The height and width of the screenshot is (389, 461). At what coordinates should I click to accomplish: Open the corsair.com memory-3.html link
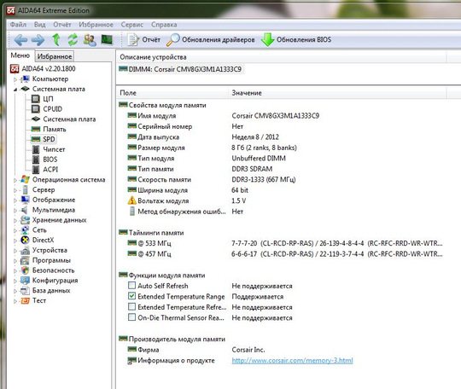coord(292,361)
